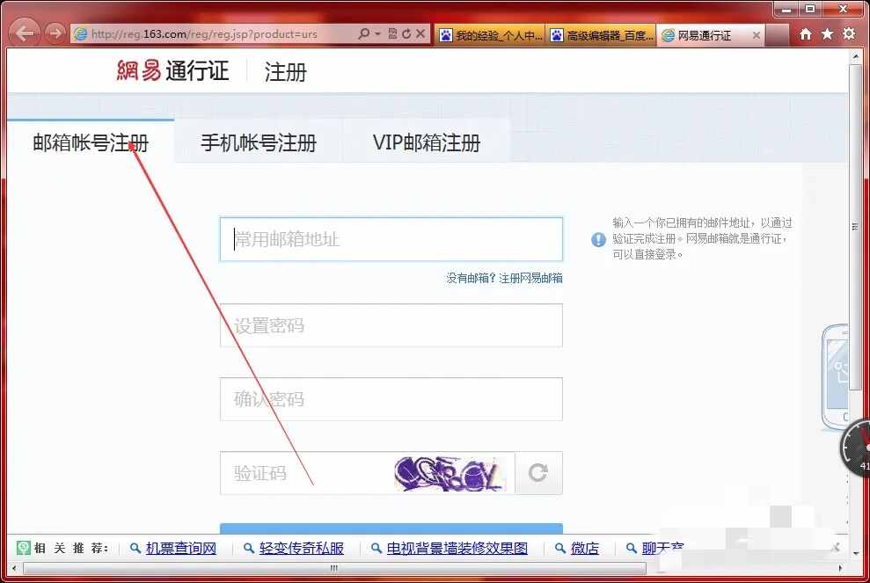Open the 微店 recommended link
The image size is (870, 583).
[x=585, y=548]
